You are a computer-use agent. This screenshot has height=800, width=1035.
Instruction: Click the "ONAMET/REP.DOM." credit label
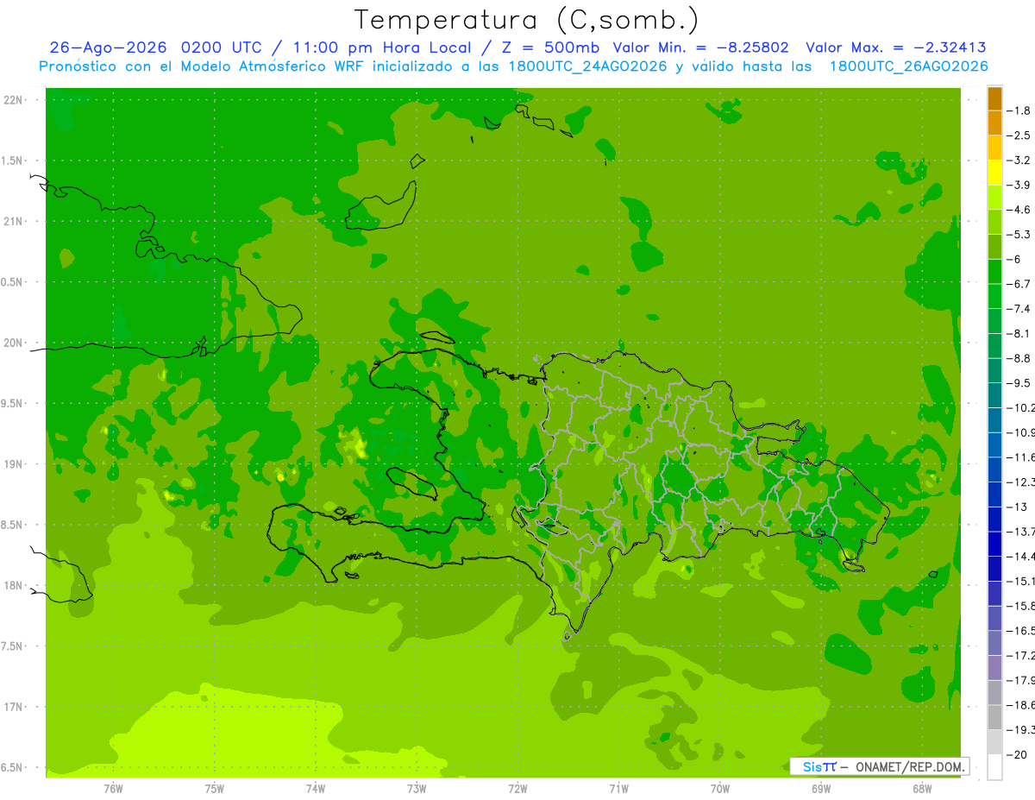911,766
